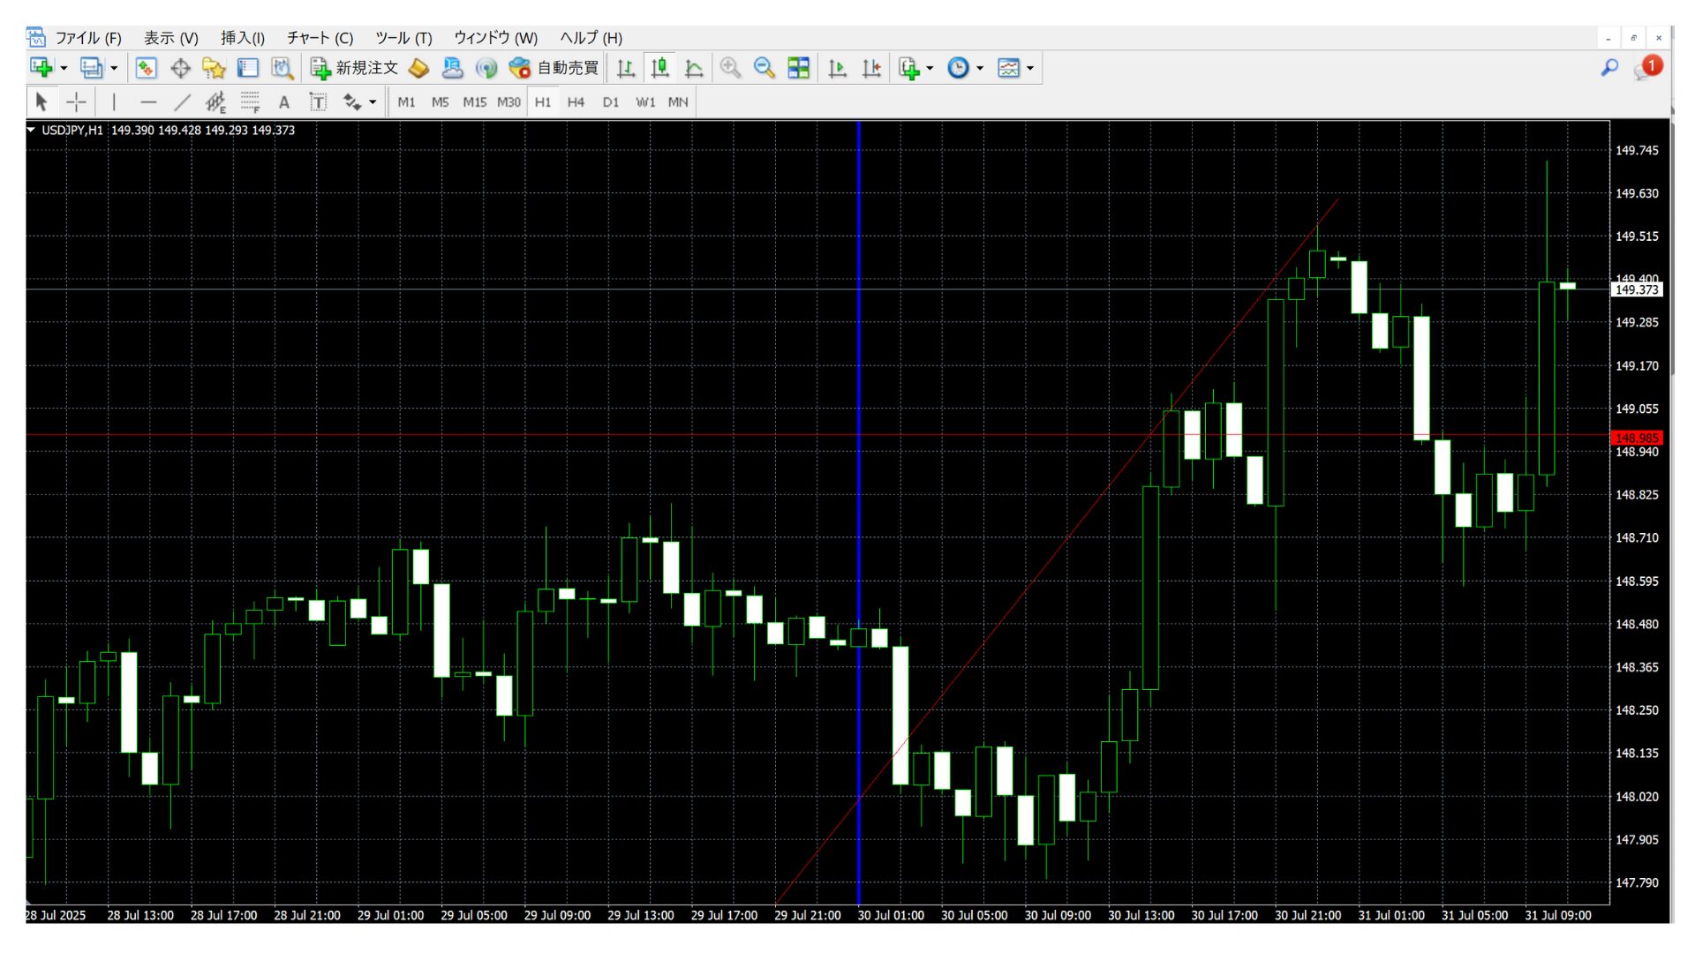The height and width of the screenshot is (953, 1695).
Task: Open the tile windows grid icon
Action: pos(798,68)
